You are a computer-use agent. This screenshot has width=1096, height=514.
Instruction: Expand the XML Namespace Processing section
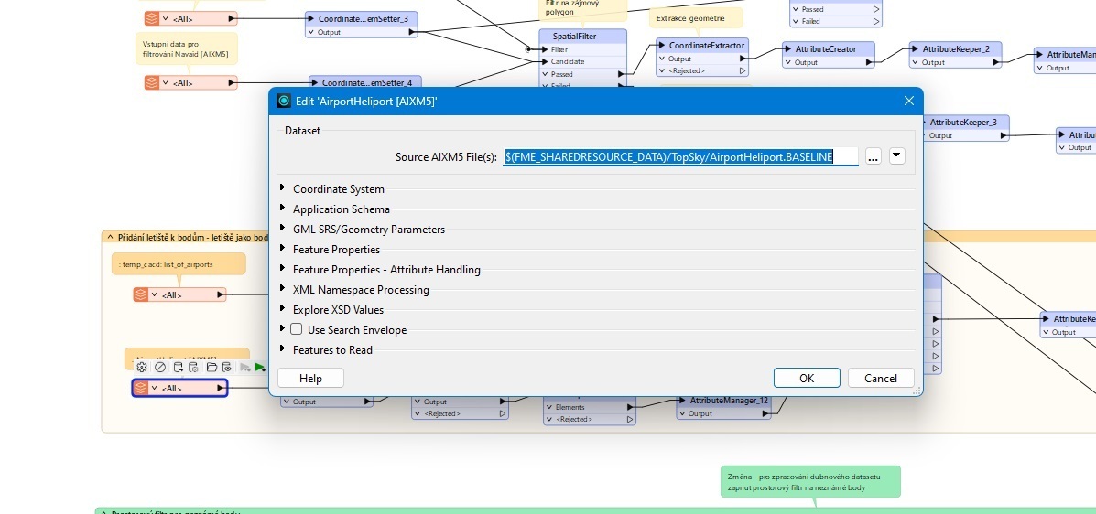point(282,289)
